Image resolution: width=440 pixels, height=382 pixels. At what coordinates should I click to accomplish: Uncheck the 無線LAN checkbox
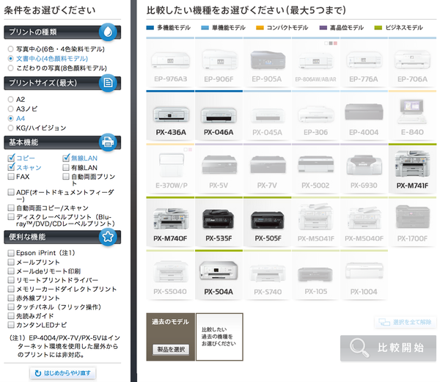(x=66, y=158)
